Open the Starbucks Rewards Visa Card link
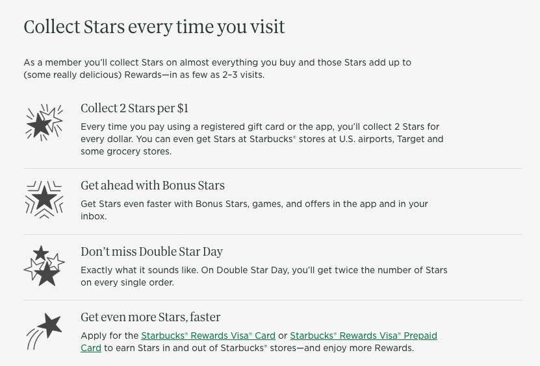 (208, 335)
